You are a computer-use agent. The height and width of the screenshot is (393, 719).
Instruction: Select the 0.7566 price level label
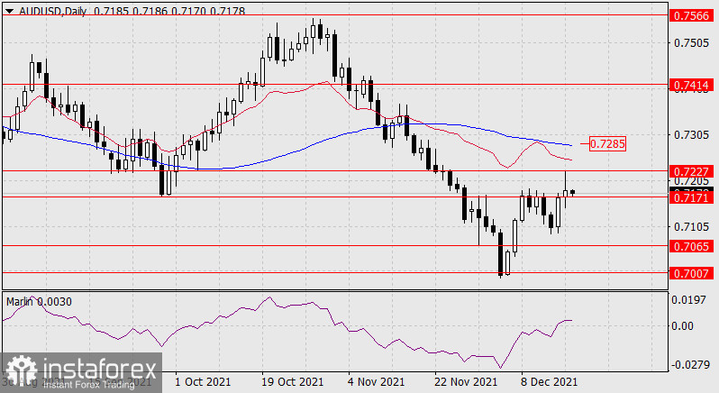point(692,15)
